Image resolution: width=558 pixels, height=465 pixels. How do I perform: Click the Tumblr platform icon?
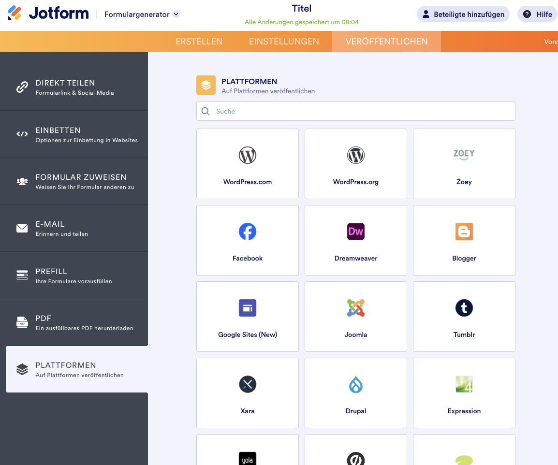[x=464, y=308]
